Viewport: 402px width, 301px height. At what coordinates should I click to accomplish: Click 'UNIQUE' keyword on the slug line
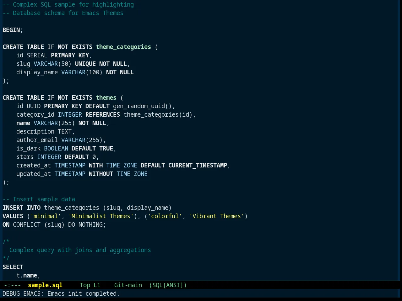[x=85, y=64]
